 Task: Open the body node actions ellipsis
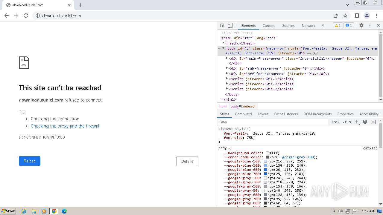pos(220,48)
